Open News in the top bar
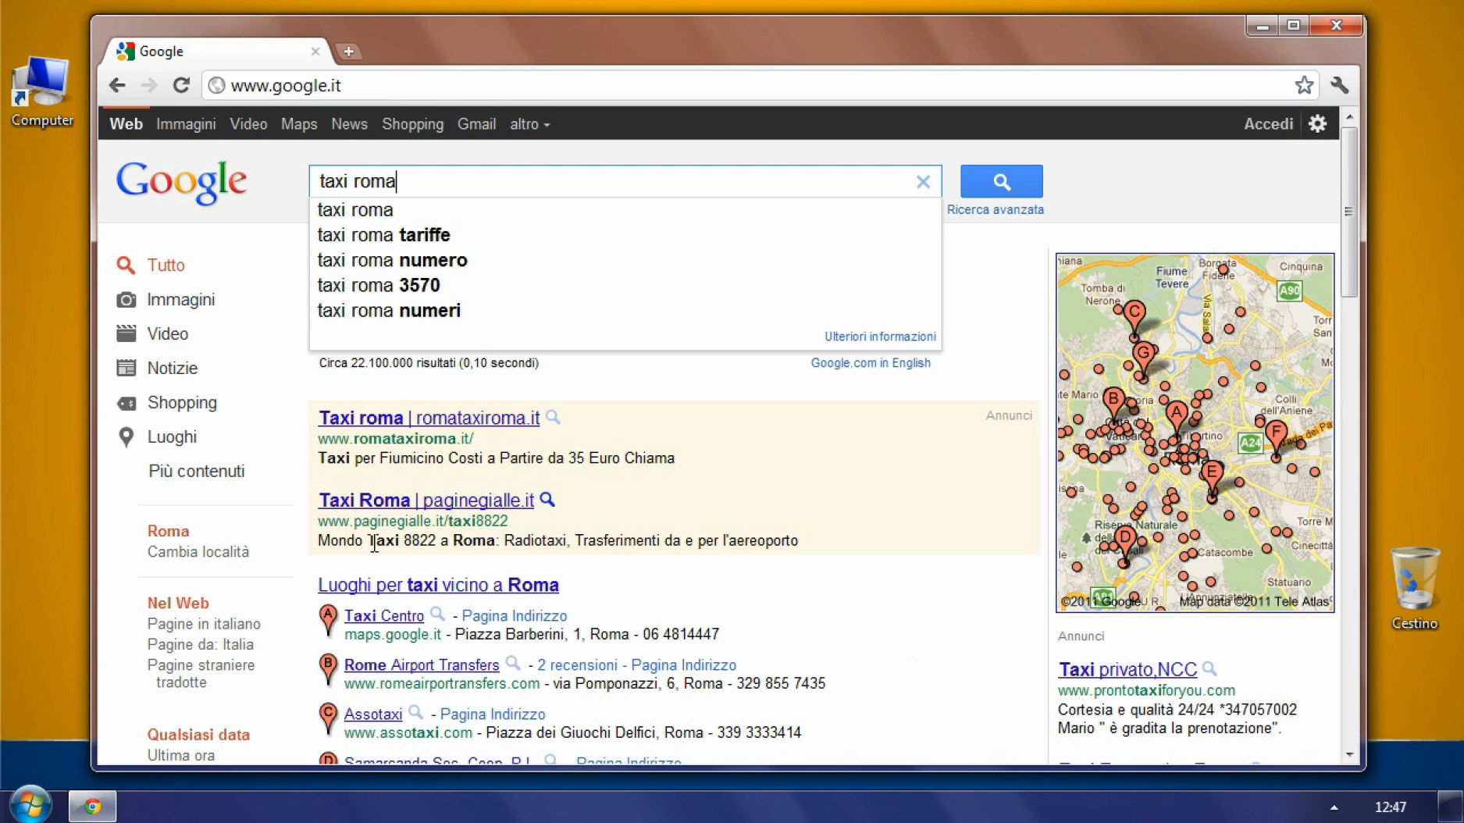Image resolution: width=1464 pixels, height=823 pixels. coord(349,124)
